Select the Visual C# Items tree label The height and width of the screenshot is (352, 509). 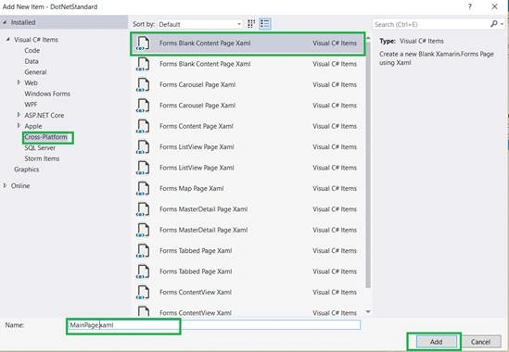pos(36,40)
